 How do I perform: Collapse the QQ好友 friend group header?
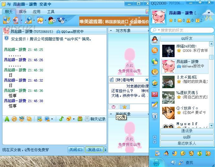point(187,38)
